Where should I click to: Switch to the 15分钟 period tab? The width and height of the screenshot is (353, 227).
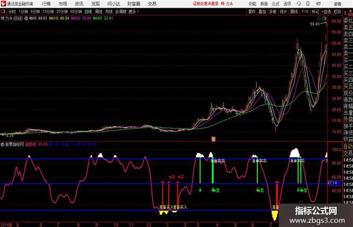coord(48,12)
